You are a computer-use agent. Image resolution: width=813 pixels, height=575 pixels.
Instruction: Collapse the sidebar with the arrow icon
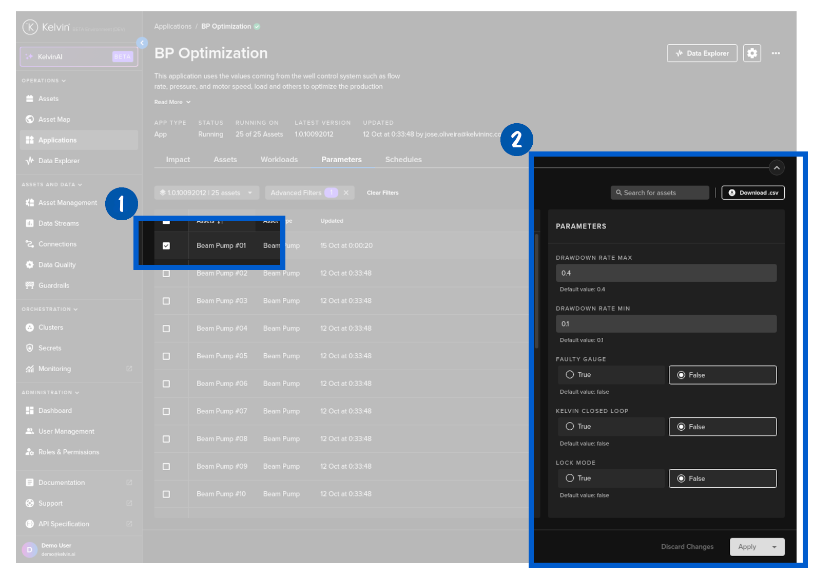[x=142, y=43]
